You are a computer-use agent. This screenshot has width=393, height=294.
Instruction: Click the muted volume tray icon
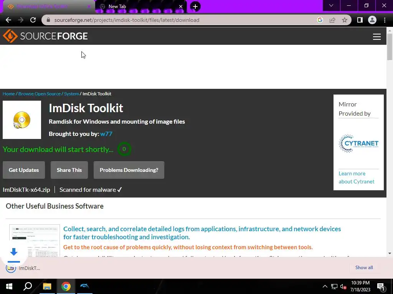[x=343, y=286]
